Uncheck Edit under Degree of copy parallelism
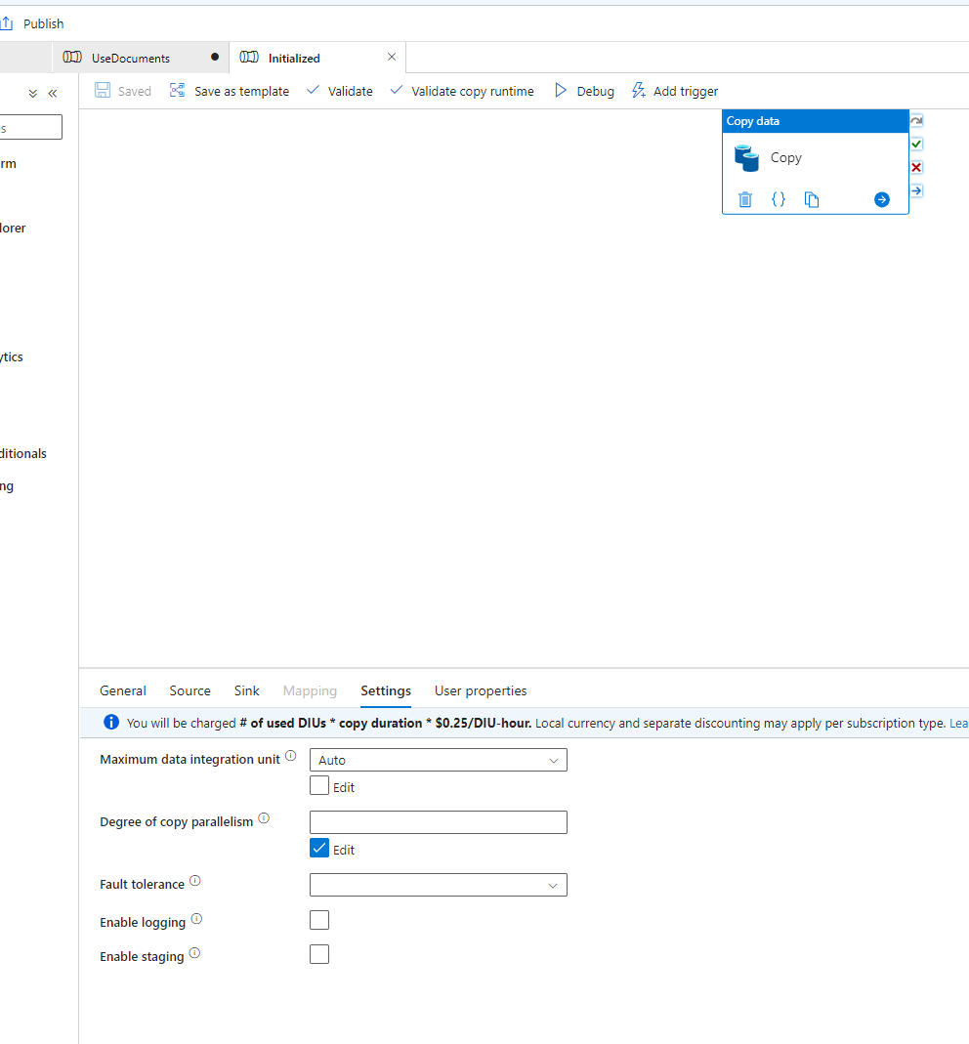This screenshot has width=969, height=1044. (x=319, y=849)
